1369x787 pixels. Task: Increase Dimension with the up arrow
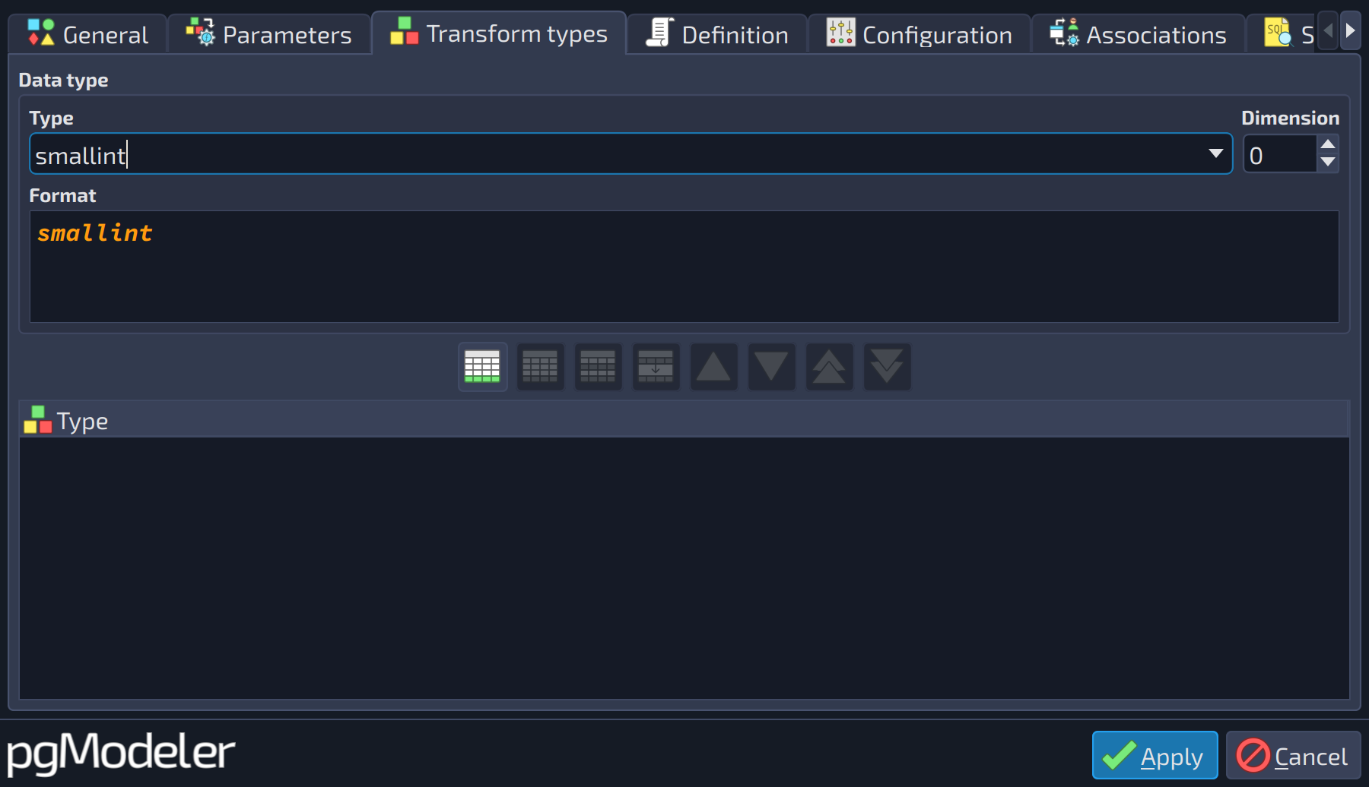1328,144
